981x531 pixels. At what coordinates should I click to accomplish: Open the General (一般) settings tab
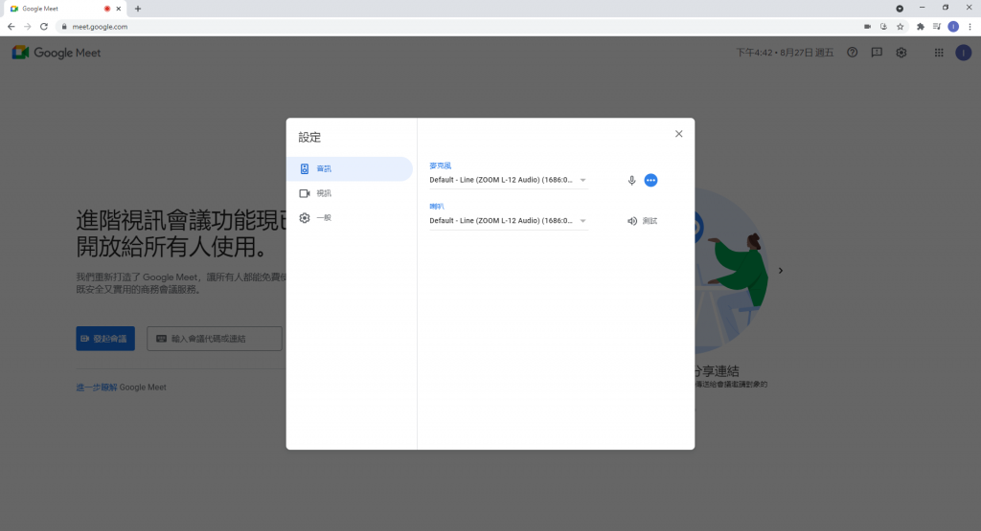click(x=350, y=218)
